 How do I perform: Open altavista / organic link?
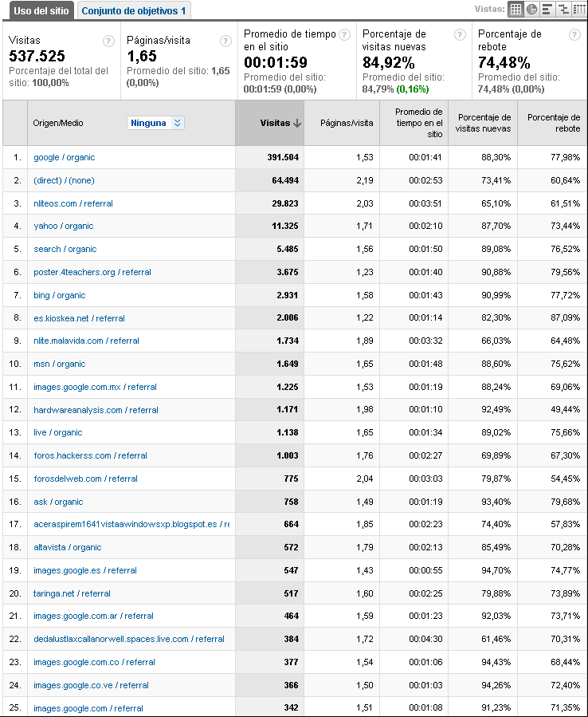click(67, 547)
